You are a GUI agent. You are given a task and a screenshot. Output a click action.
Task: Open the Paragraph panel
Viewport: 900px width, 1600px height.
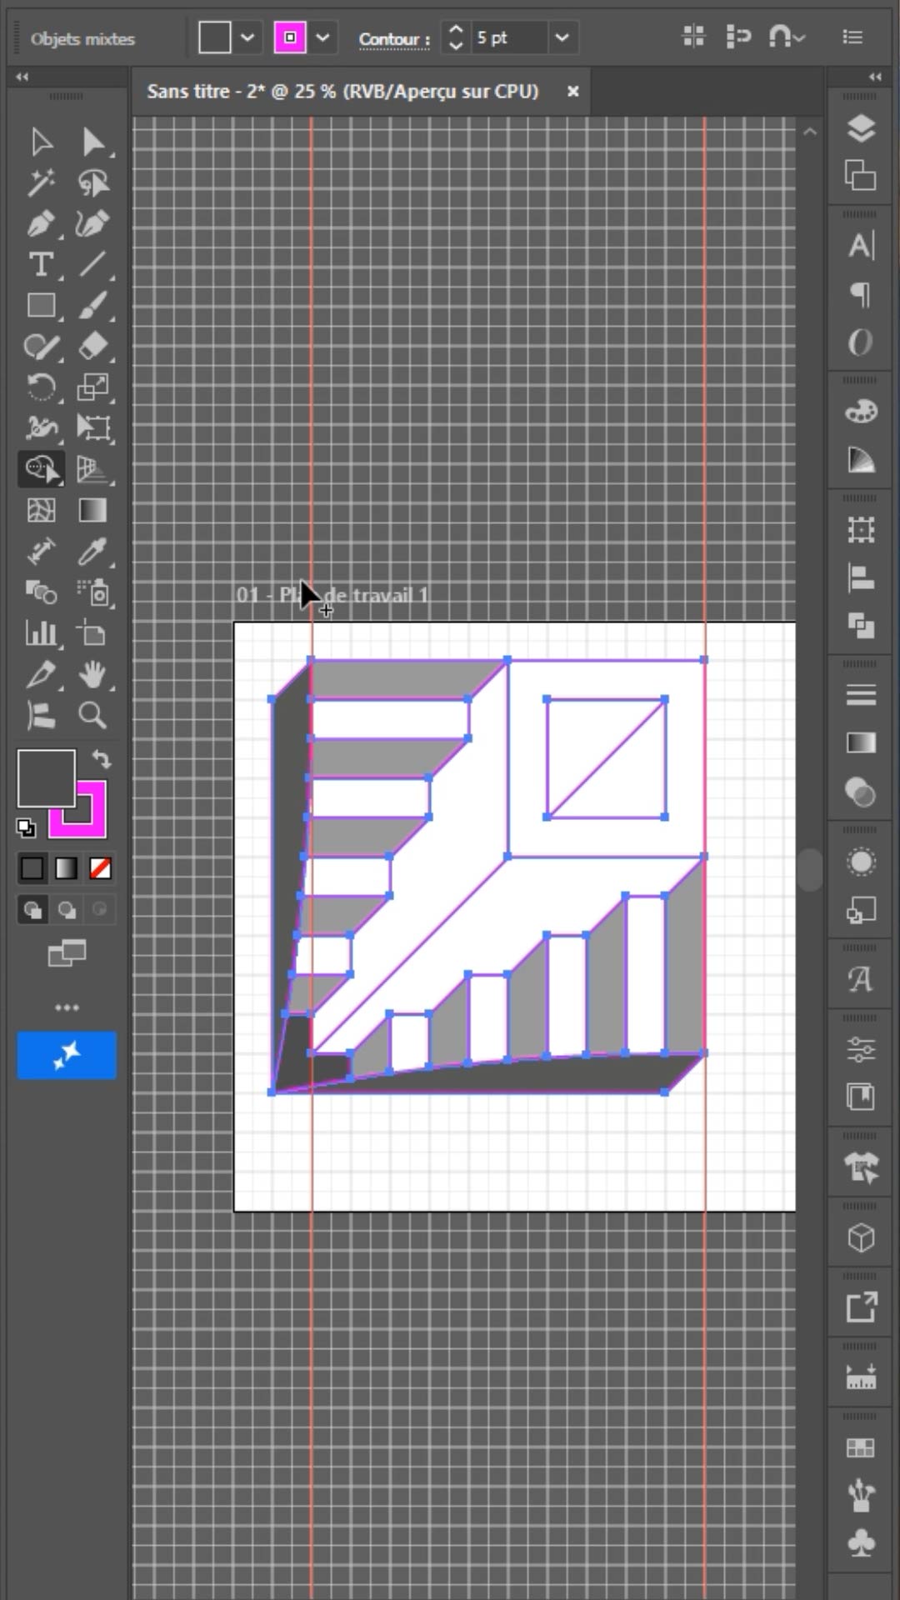[861, 293]
